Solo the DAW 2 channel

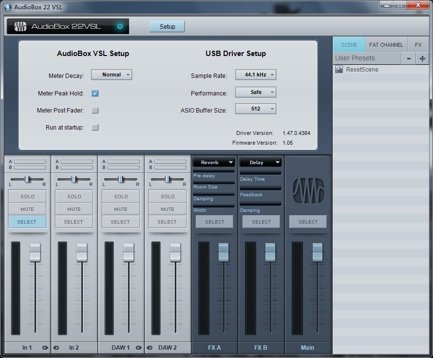click(168, 196)
